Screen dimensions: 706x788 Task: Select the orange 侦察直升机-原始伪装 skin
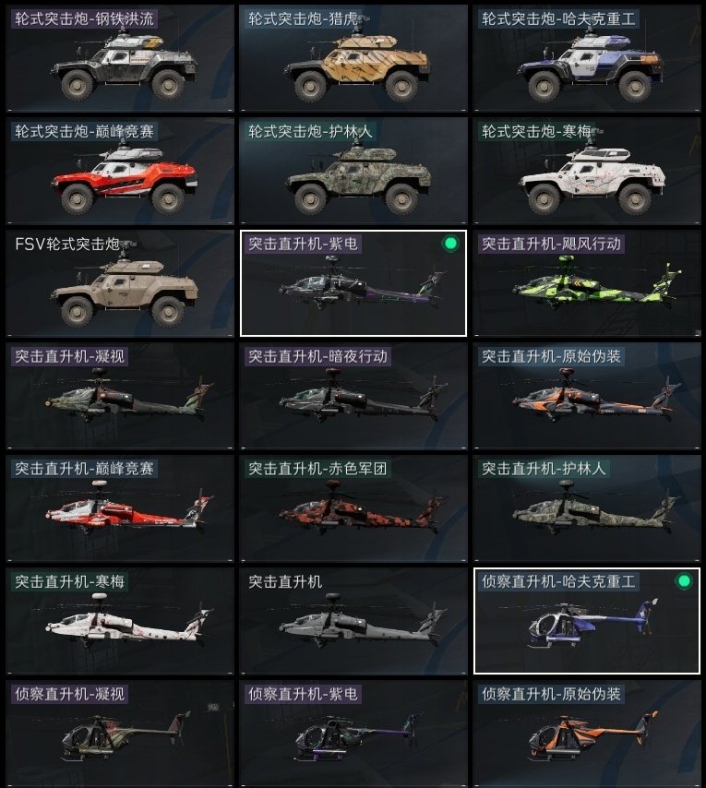tap(587, 734)
